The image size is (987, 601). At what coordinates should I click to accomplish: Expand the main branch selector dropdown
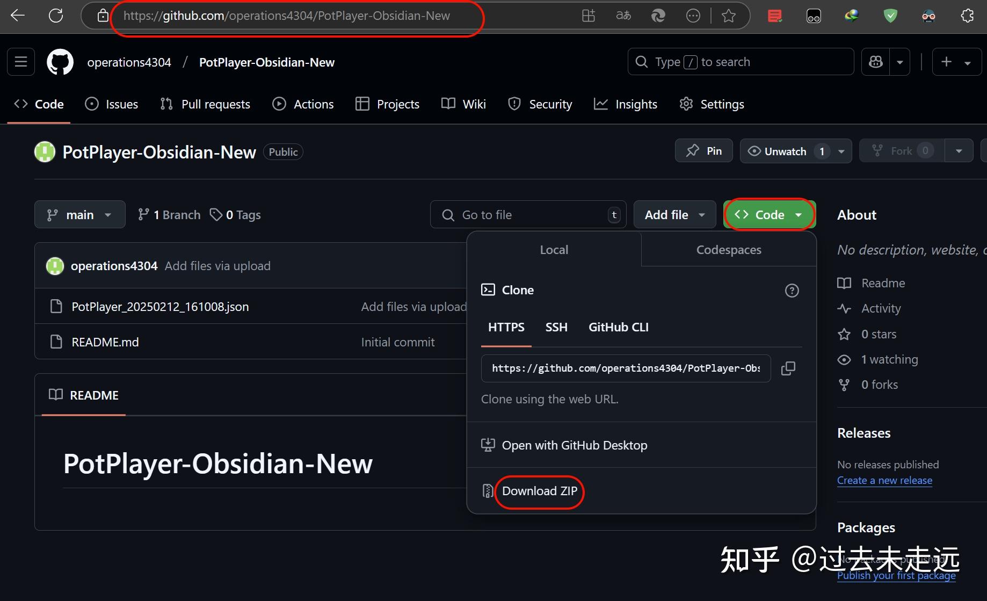click(107, 214)
